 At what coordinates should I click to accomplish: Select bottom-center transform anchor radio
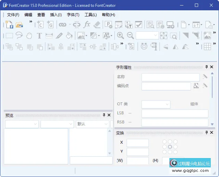[x=170, y=152]
